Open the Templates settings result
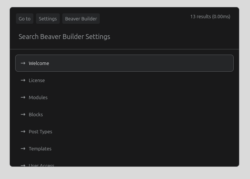 [x=124, y=149]
